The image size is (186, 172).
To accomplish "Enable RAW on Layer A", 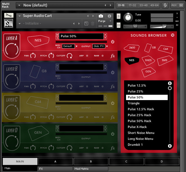I will (x=102, y=56).
